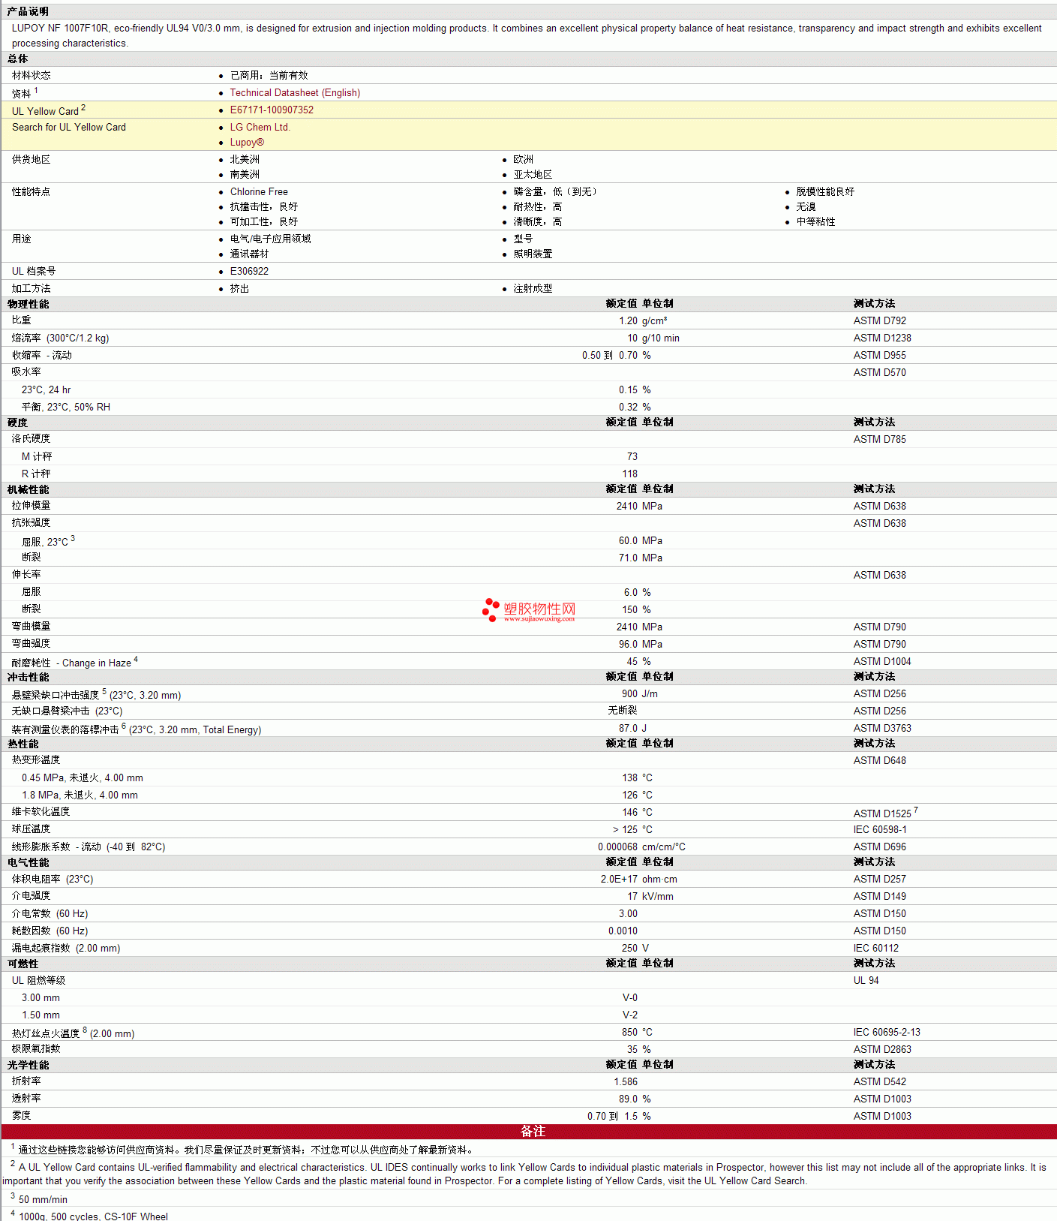Click the 'ASTM D696' test method
This screenshot has width=1057, height=1221.
(x=880, y=847)
